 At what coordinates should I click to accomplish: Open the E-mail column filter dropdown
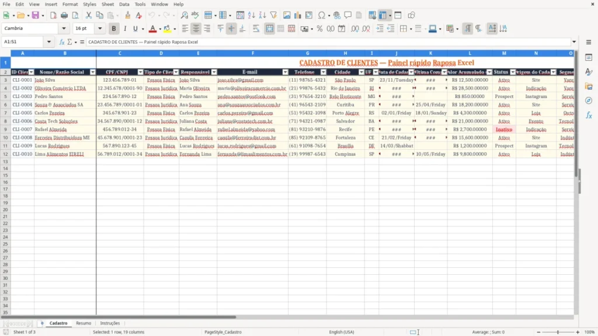coord(285,72)
